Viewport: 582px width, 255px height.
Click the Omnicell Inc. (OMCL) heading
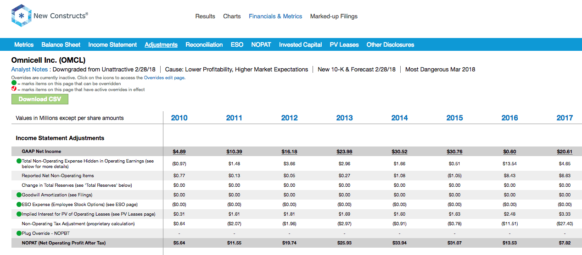coord(48,60)
